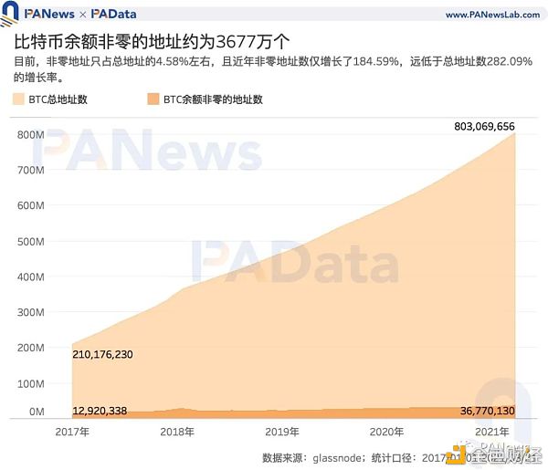
Task: Click the 2018年 x-axis label
Action: 177,432
